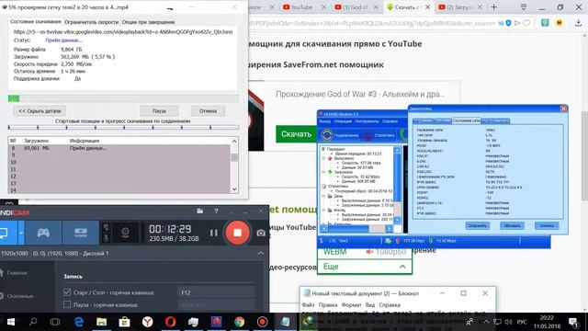Click Скрыть детали button in download dialog

(x=40, y=111)
